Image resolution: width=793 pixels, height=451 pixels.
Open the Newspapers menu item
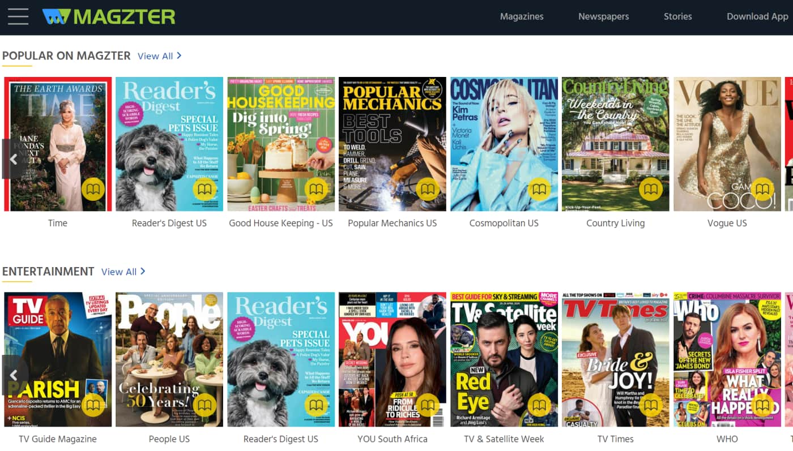(x=603, y=16)
